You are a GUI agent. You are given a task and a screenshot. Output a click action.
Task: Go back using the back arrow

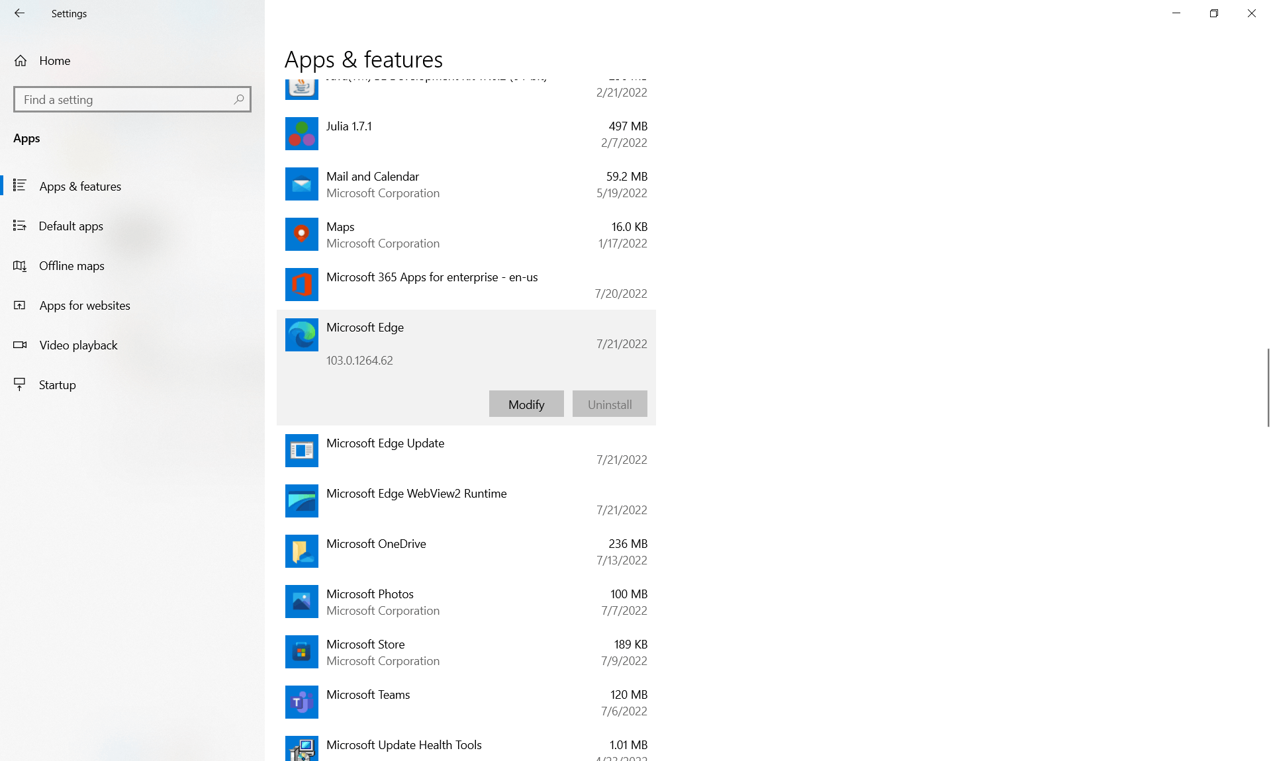pyautogui.click(x=19, y=13)
